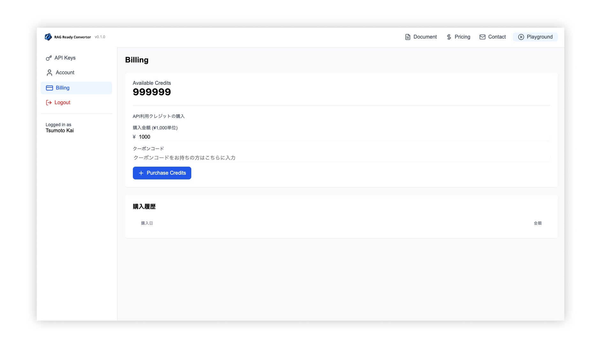This screenshot has width=601, height=348.
Task: Select the Billing sidebar label
Action: tap(63, 88)
